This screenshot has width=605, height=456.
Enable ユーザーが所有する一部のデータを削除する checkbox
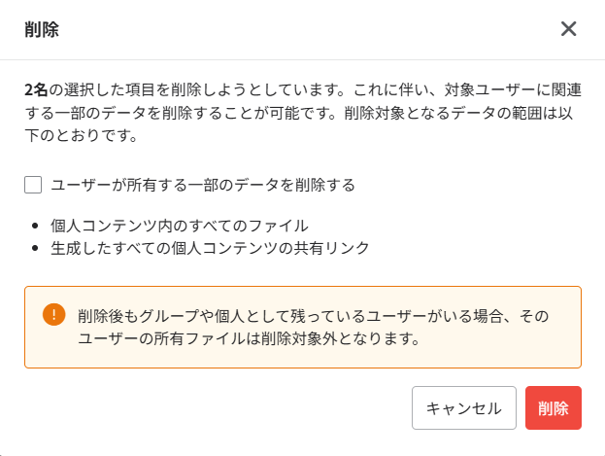pyautogui.click(x=33, y=185)
